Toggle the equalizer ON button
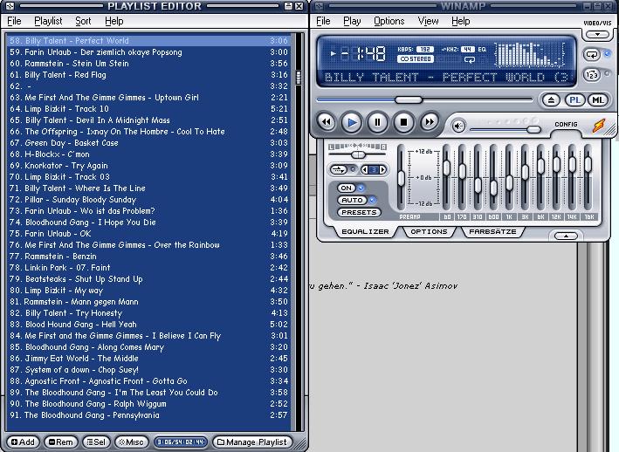The height and width of the screenshot is (452, 619). point(347,188)
